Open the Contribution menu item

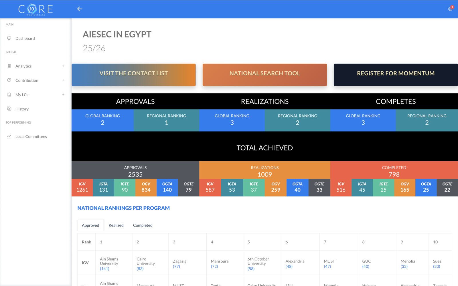pos(35,80)
